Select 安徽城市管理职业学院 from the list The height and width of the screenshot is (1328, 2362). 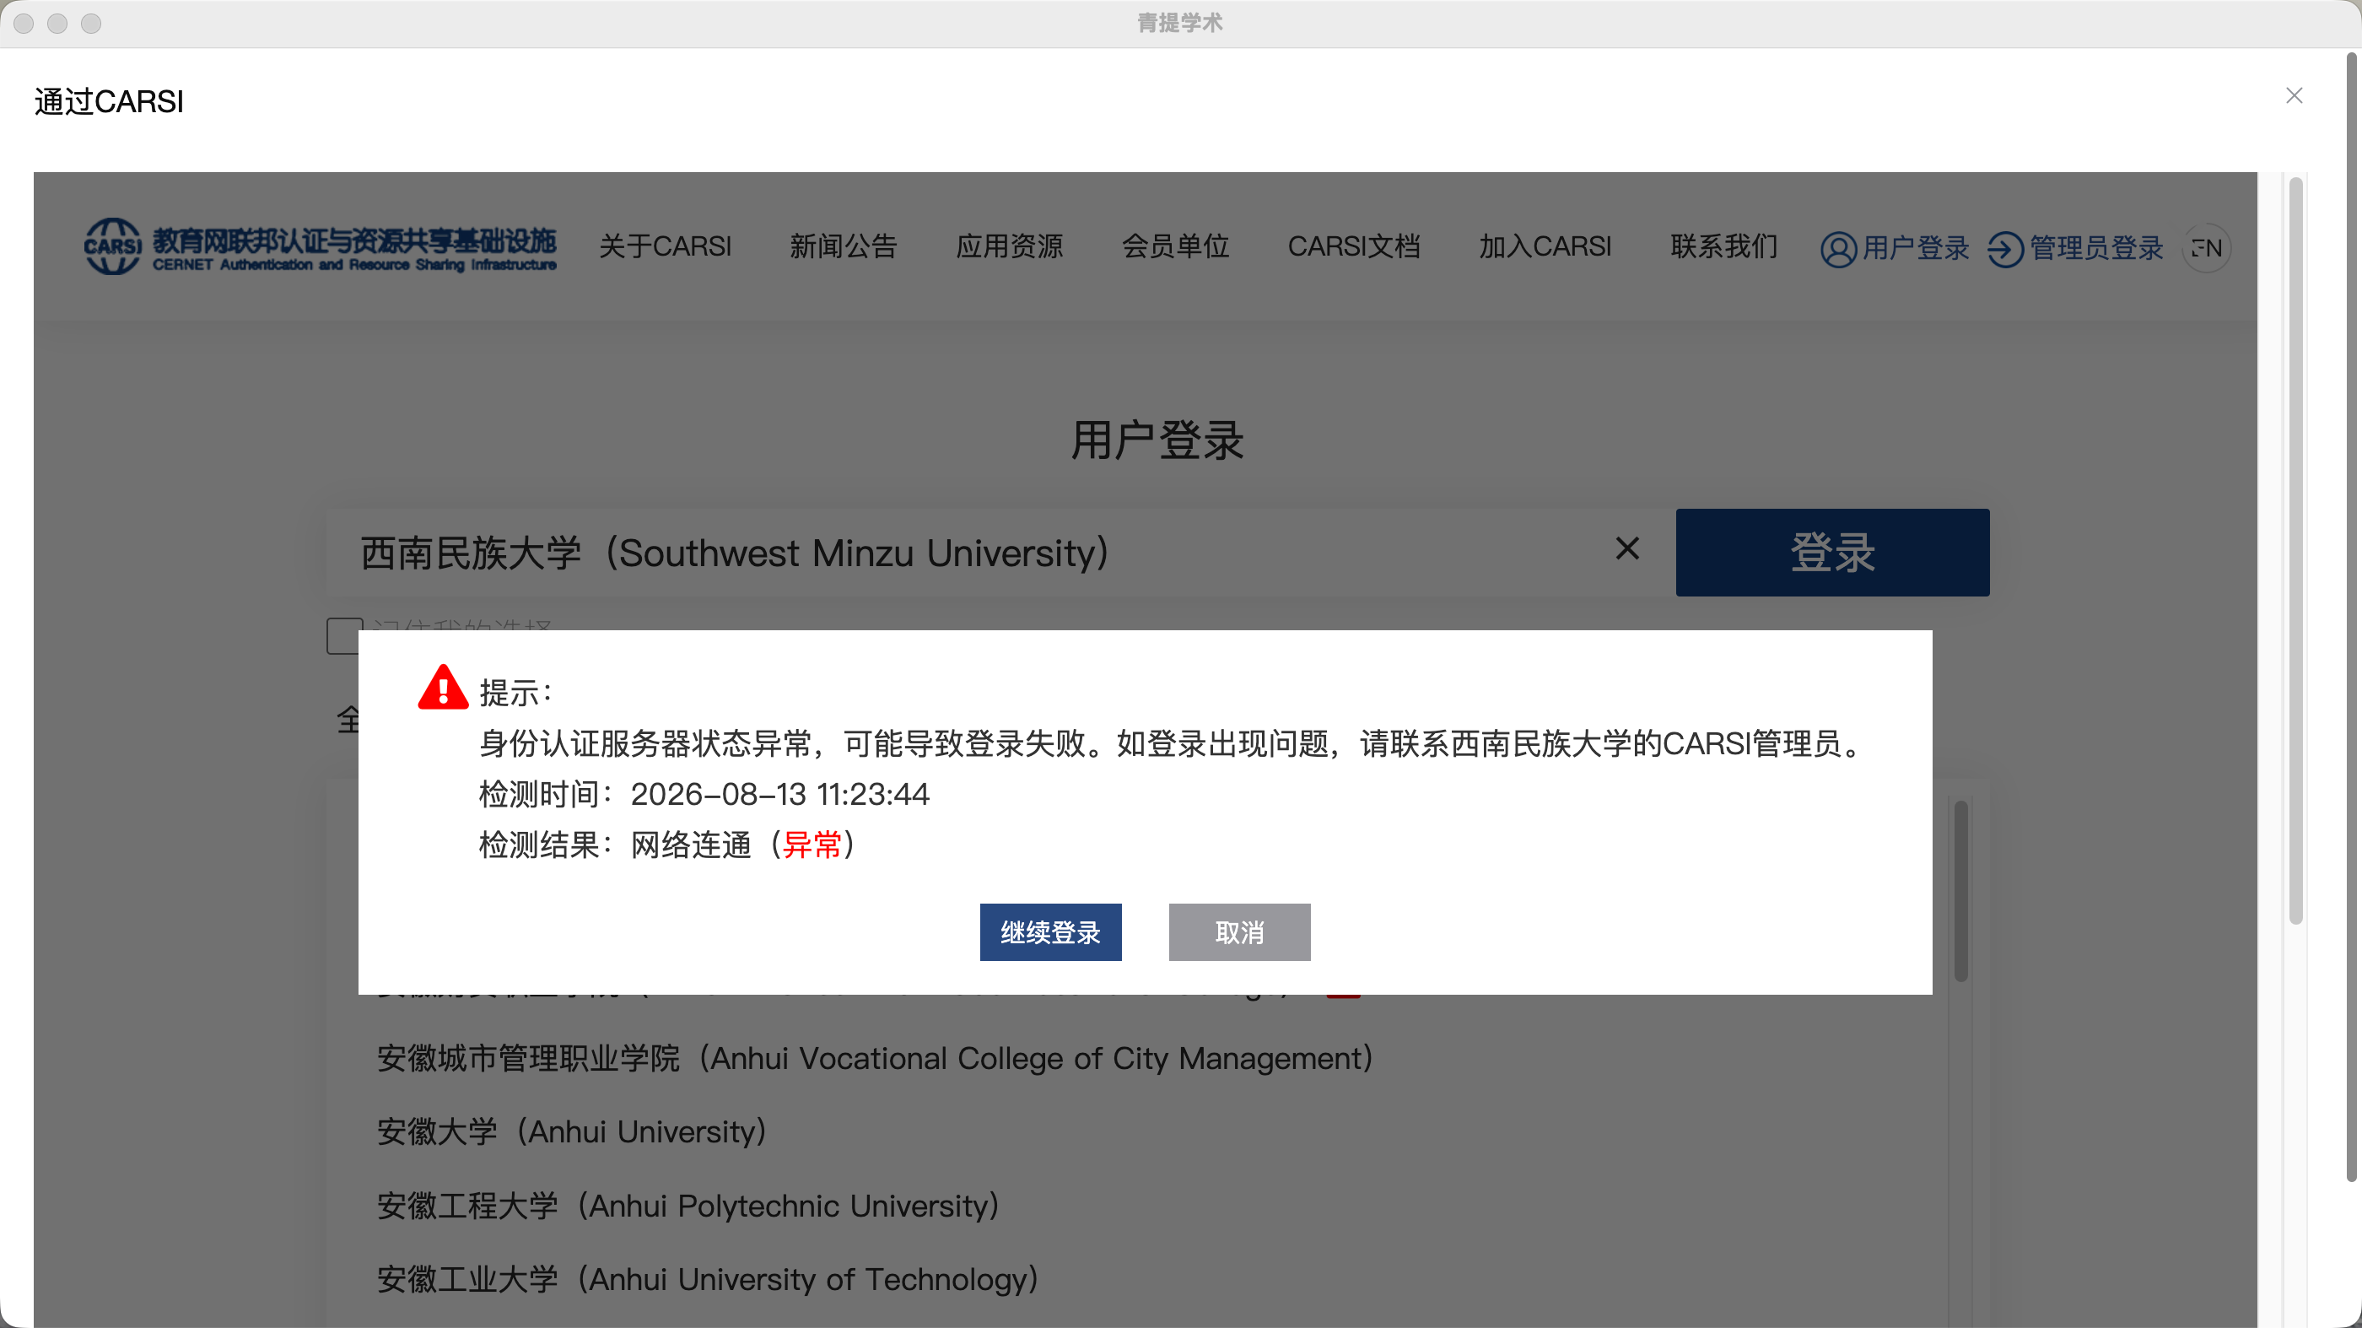coord(875,1058)
